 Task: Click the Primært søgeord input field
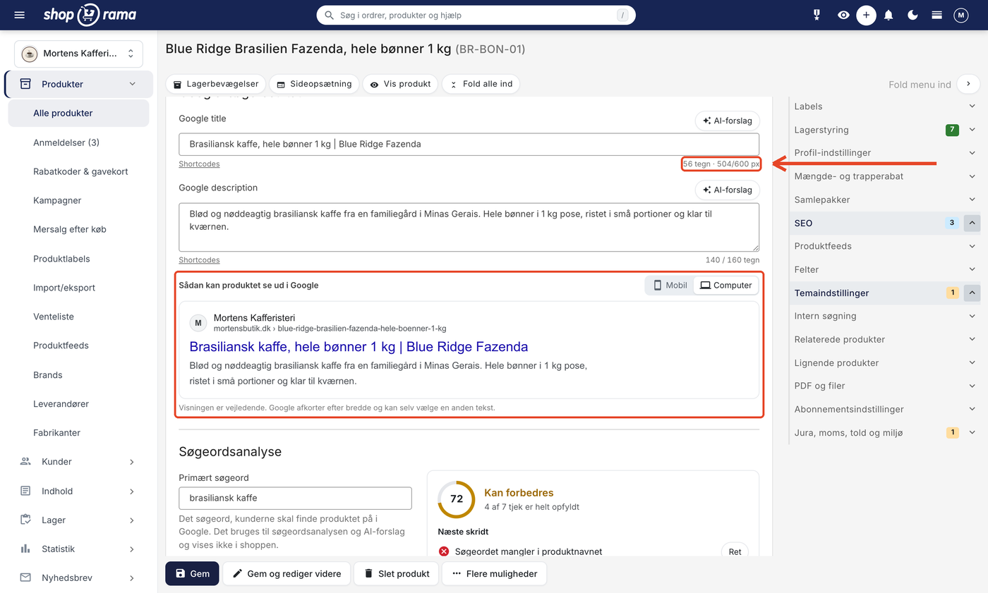click(x=296, y=498)
